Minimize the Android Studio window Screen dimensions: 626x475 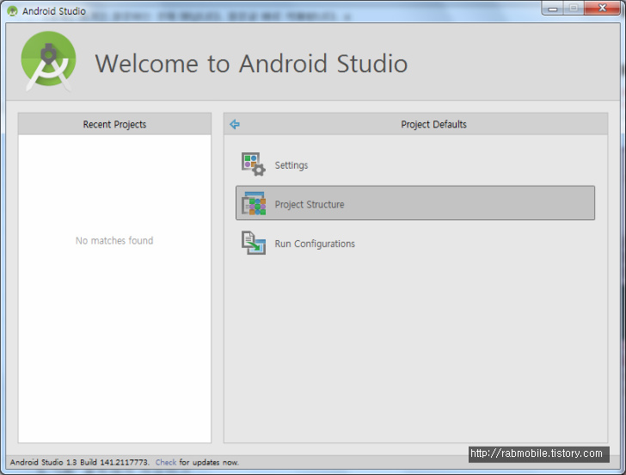click(553, 9)
